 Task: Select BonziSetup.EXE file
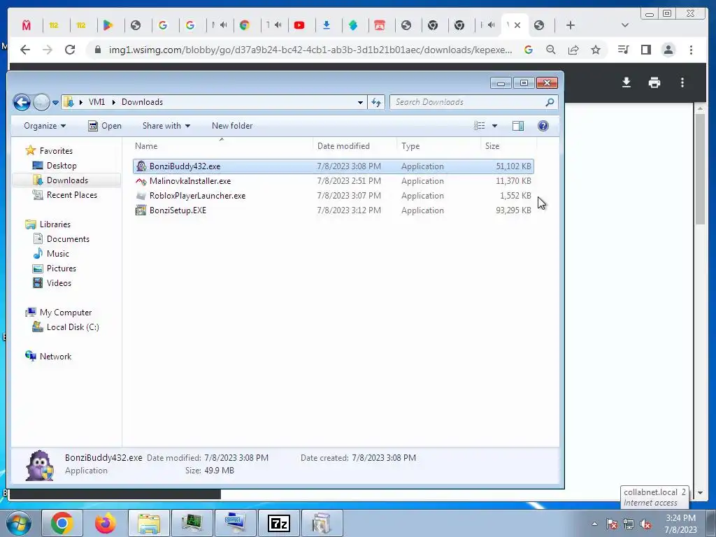tap(334, 210)
